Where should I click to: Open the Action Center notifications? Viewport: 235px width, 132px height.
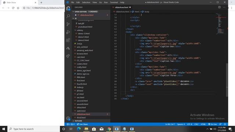pyautogui.click(x=230, y=129)
